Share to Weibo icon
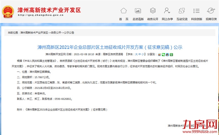Screen dimensions: 219x135 pyautogui.click(x=159, y=55)
